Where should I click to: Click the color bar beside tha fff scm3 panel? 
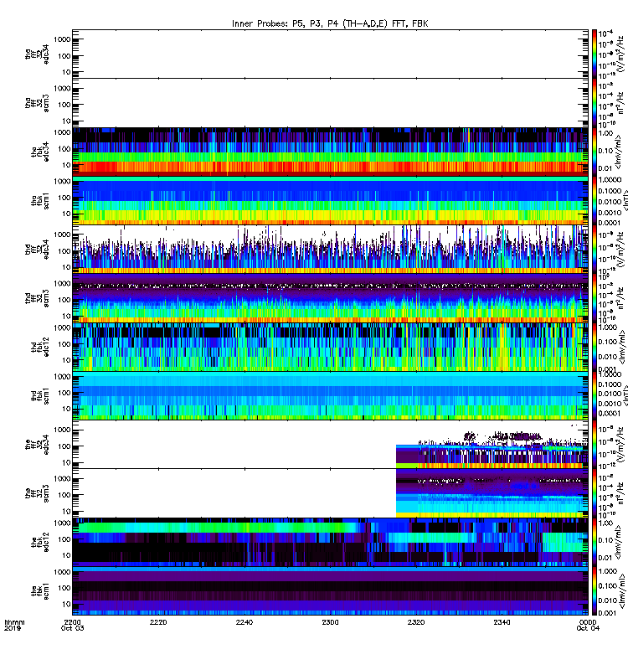point(594,102)
